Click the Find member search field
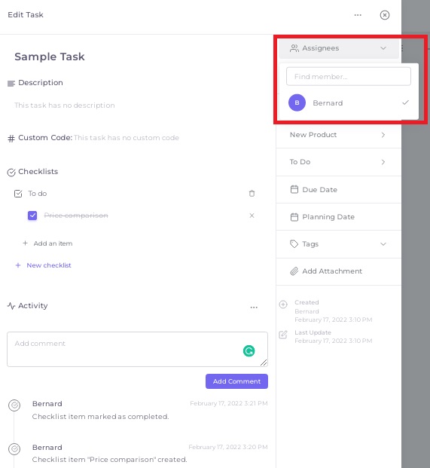This screenshot has width=430, height=468. click(x=349, y=76)
